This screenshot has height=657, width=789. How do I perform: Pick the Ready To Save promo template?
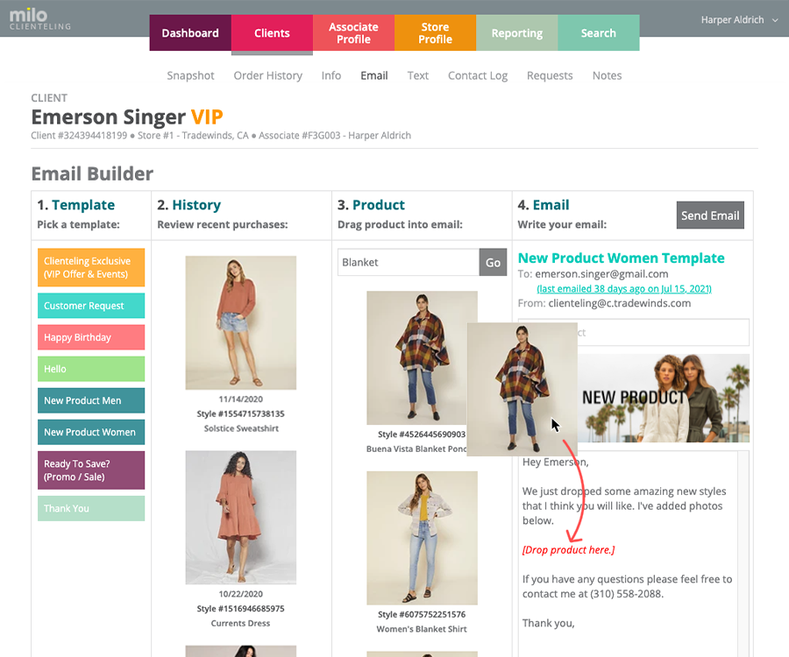point(91,470)
